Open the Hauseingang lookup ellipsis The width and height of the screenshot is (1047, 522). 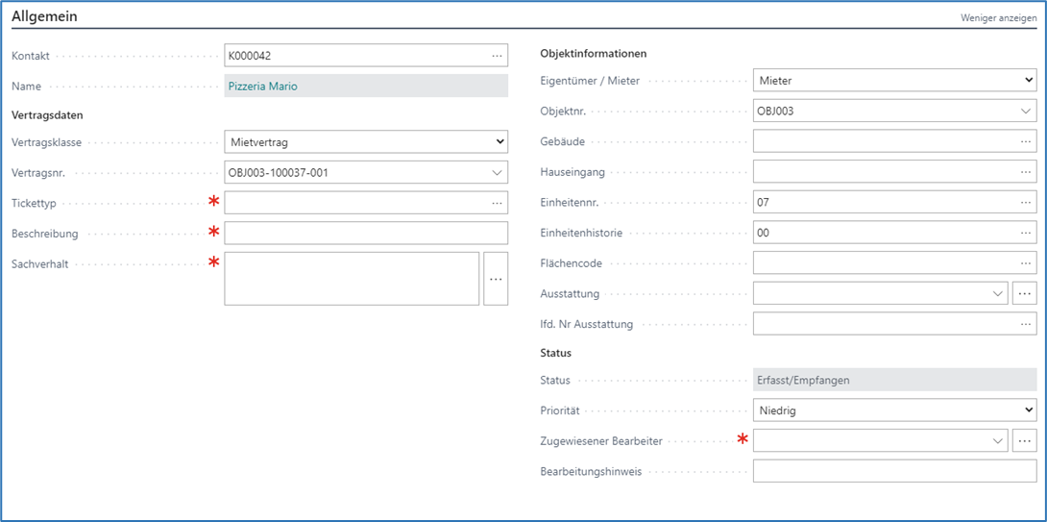tap(1026, 172)
